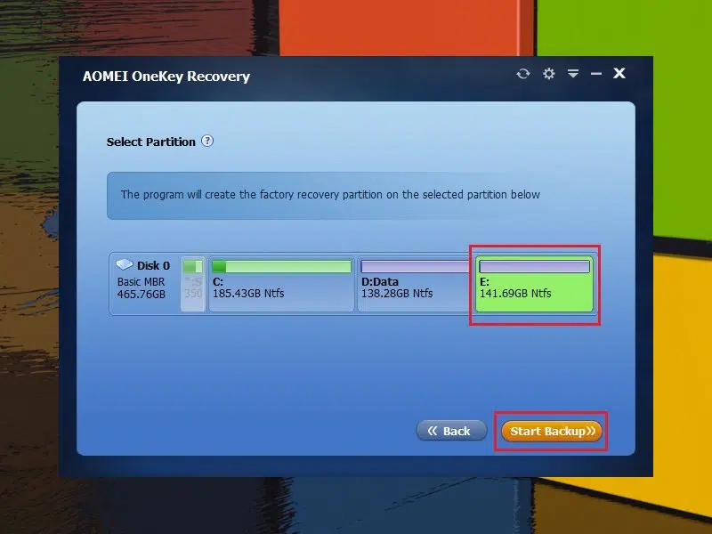The image size is (712, 534).
Task: Click the E: partition usage bar
Action: pos(535,266)
